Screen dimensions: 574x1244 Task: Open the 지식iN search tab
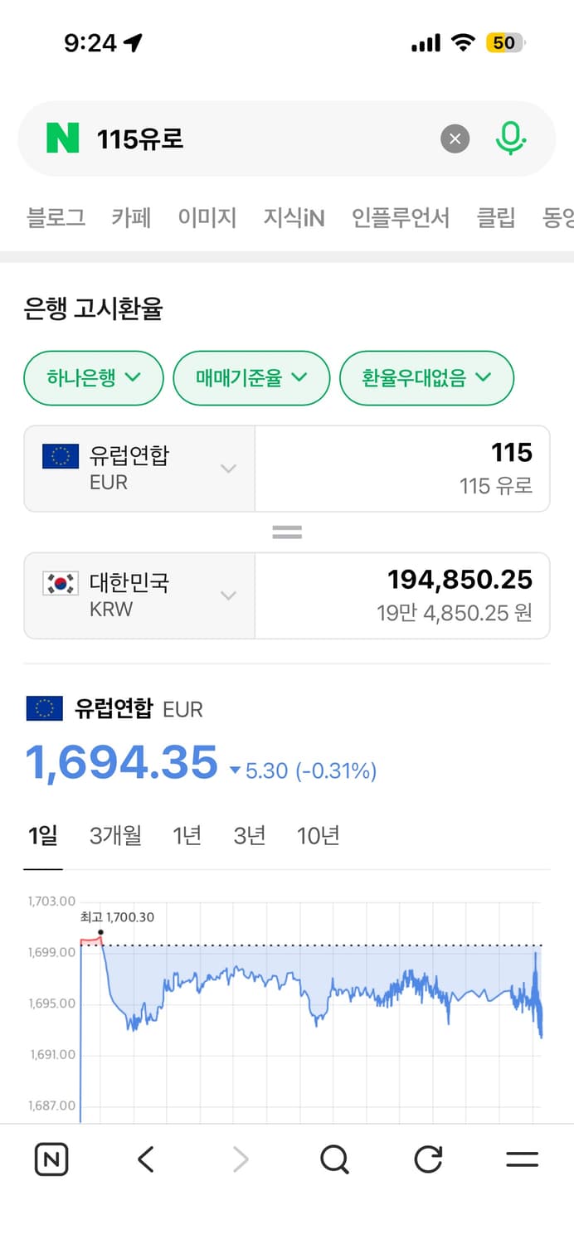point(294,217)
